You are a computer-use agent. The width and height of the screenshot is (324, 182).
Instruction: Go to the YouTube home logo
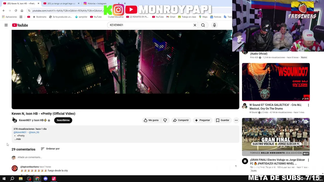coord(20,25)
